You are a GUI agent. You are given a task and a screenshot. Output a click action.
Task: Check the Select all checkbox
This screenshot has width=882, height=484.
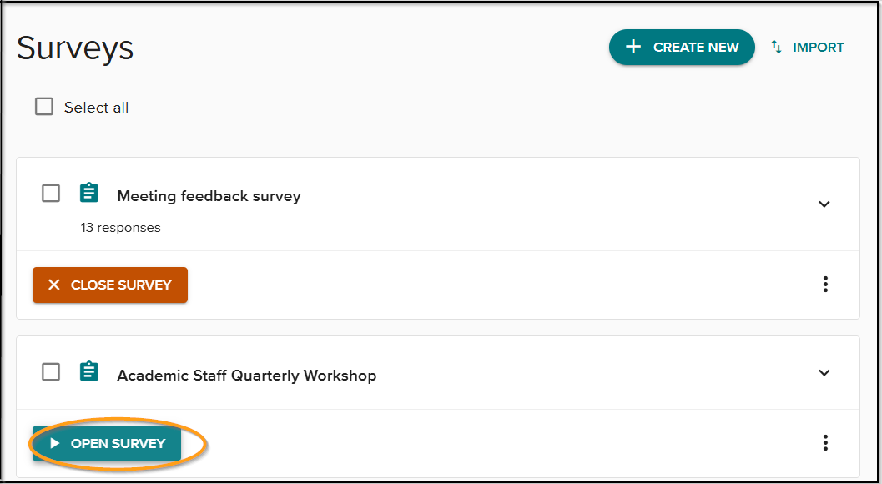pos(43,106)
